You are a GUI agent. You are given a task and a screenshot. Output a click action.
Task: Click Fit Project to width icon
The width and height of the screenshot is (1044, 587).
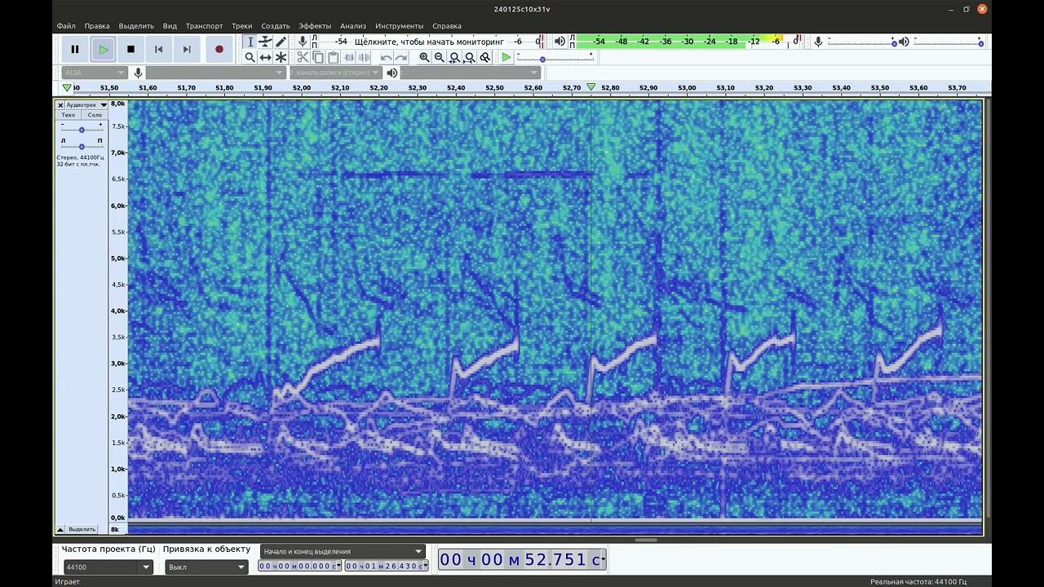coord(470,57)
